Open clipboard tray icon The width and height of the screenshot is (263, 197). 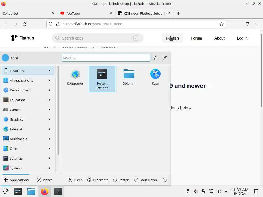[x=188, y=191]
